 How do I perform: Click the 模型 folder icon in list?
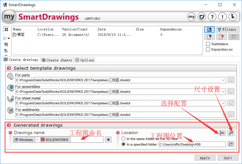coord(15,34)
